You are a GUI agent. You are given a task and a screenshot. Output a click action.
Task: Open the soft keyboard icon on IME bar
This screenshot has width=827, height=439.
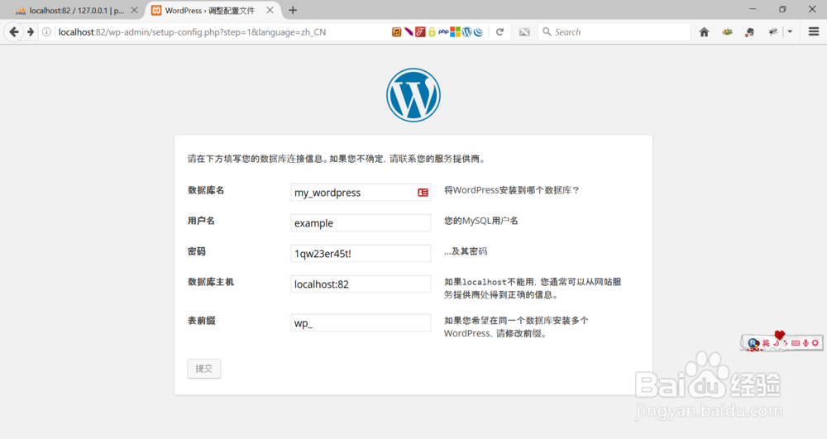(x=796, y=343)
